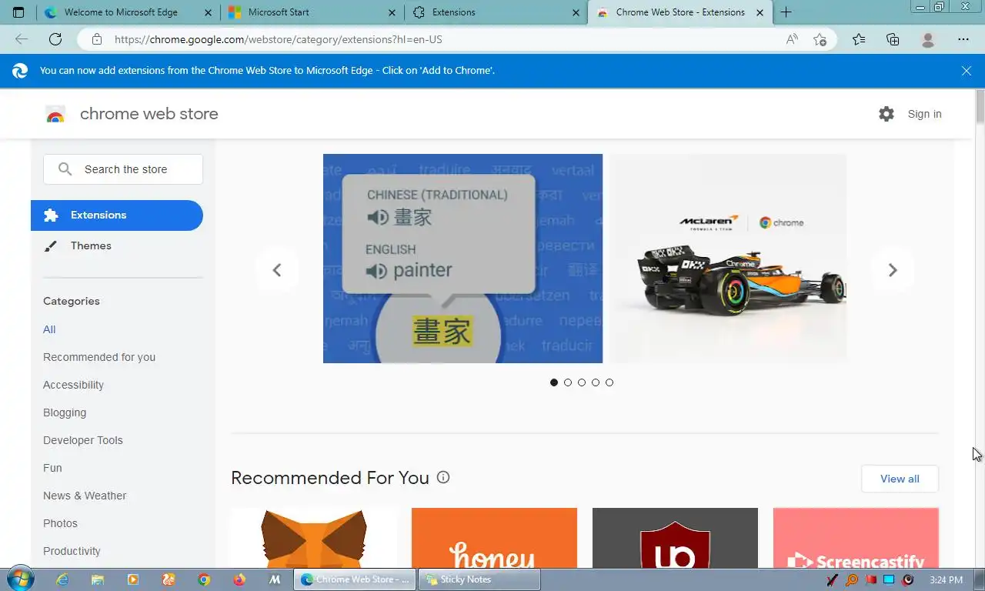Viewport: 985px width, 591px height.
Task: Select the second carousel dot
Action: point(568,382)
